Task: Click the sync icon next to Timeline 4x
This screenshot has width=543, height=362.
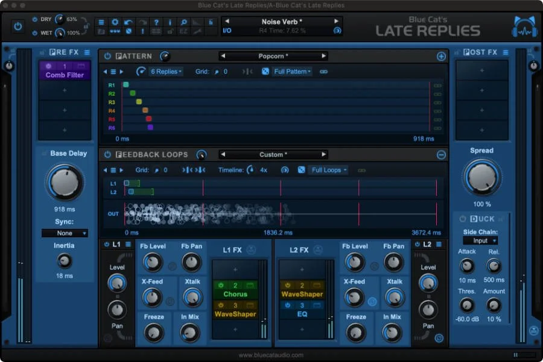Action: tap(285, 170)
